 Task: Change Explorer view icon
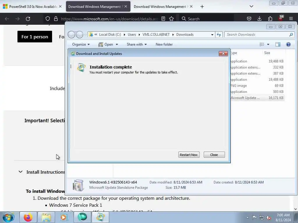coord(262,44)
